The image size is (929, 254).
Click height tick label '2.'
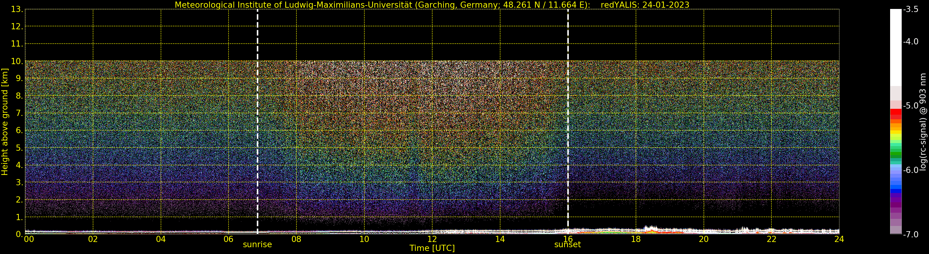tap(19, 200)
